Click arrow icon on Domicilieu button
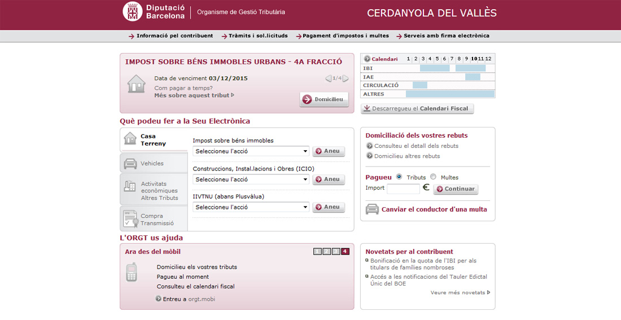This screenshot has height=320, width=621. [307, 99]
